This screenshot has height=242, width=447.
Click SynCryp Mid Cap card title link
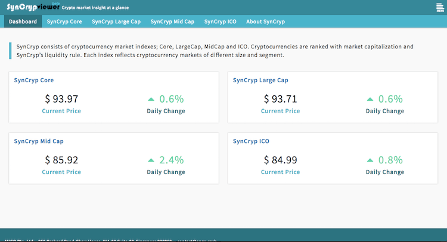coord(39,141)
